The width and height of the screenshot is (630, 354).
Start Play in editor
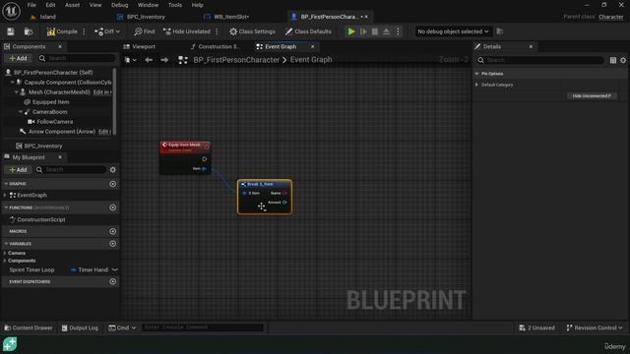click(351, 31)
